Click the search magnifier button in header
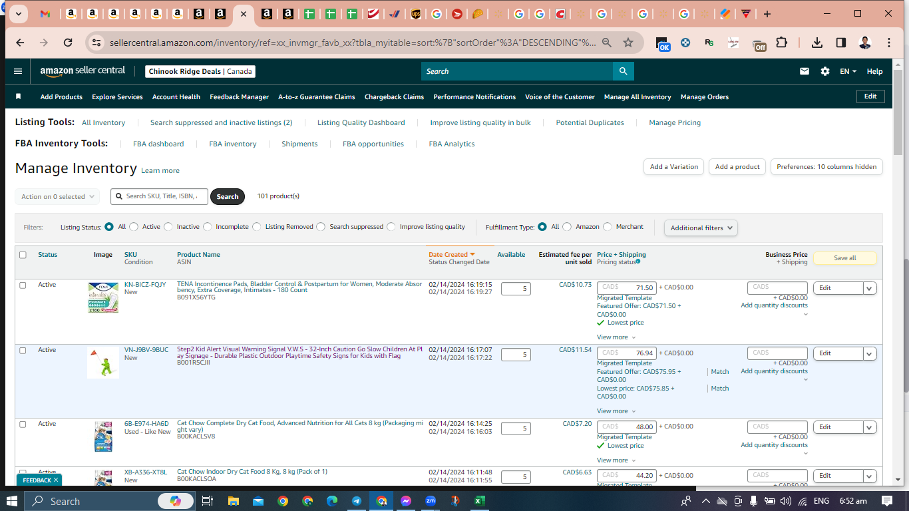Screen dimensions: 909x511 [x=623, y=71]
